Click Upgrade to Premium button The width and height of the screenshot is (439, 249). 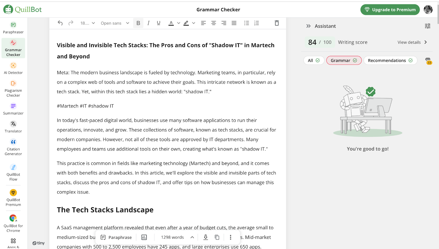click(x=390, y=10)
